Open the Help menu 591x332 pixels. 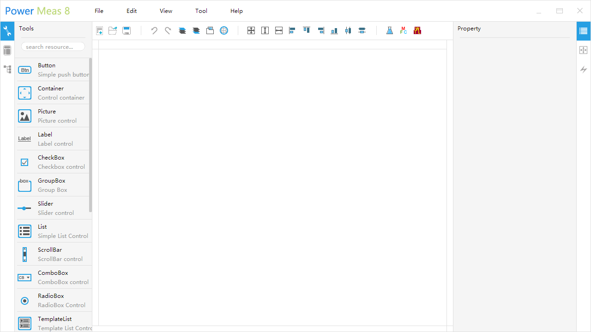tap(236, 11)
